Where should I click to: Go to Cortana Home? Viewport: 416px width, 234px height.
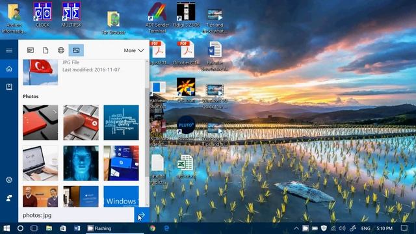coord(9,69)
